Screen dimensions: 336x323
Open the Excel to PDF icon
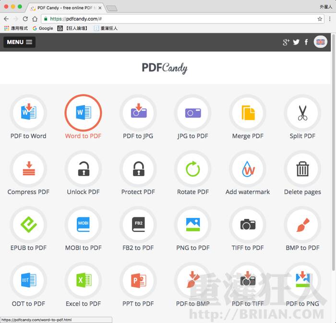[84, 281]
